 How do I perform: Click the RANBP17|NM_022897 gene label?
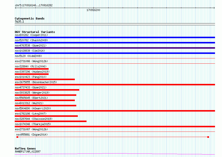coord(28,152)
